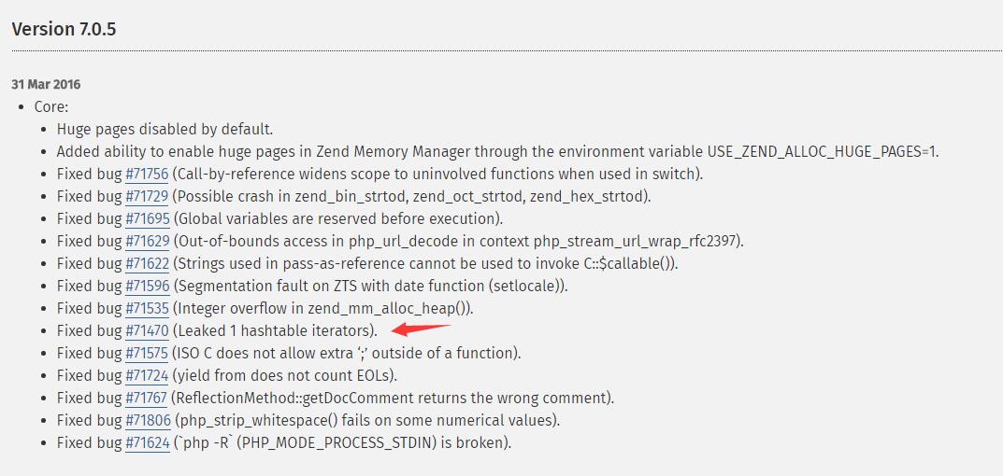Open bug #71470 hashtable iterators link
1003x476 pixels.
point(148,330)
